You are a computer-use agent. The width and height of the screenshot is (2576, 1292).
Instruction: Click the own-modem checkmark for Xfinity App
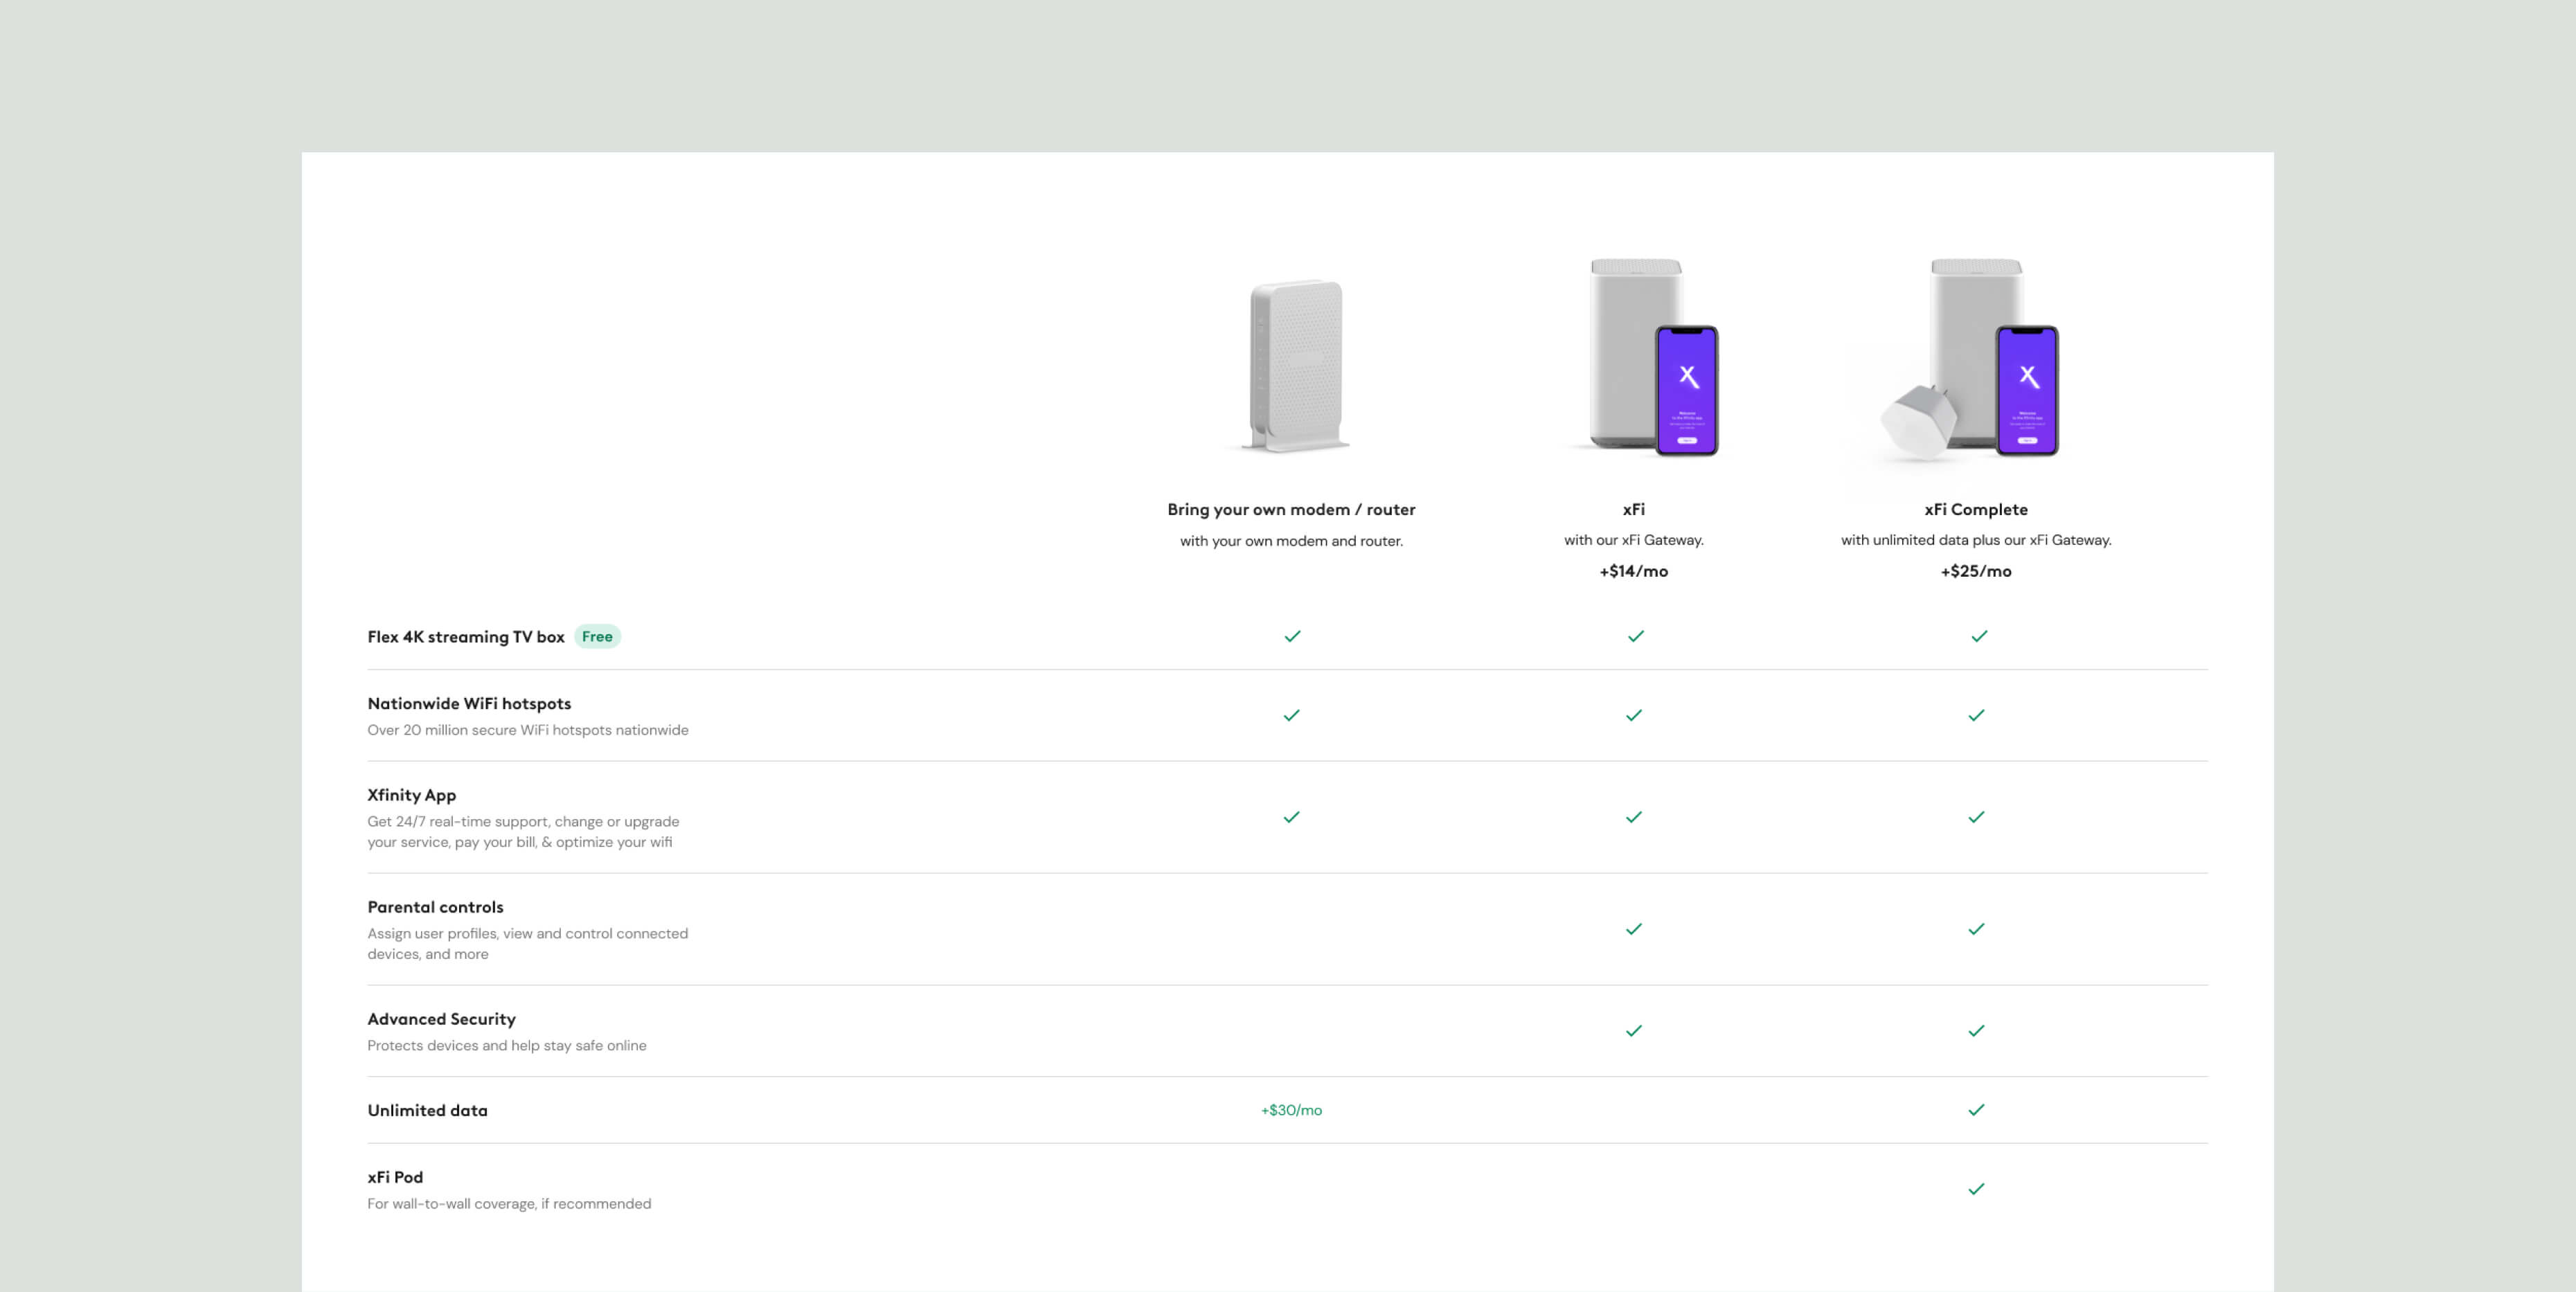pos(1291,817)
